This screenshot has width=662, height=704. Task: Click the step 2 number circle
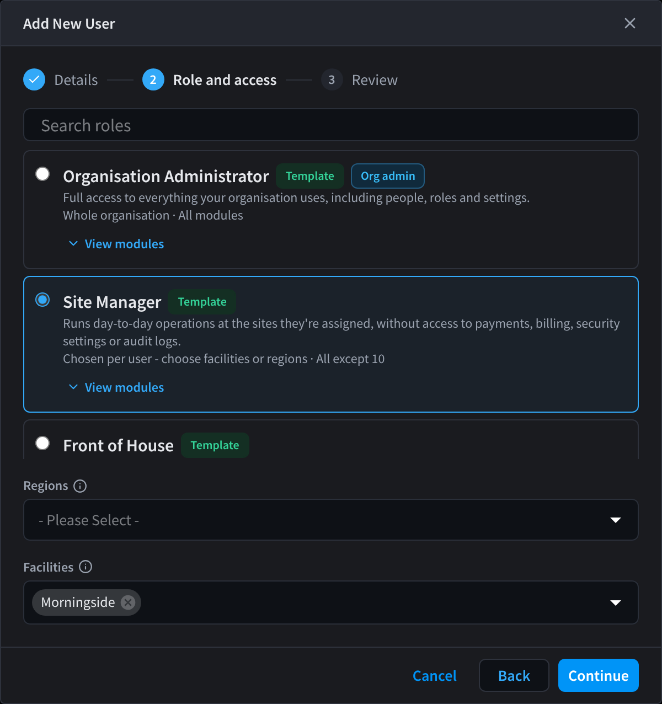pyautogui.click(x=153, y=80)
